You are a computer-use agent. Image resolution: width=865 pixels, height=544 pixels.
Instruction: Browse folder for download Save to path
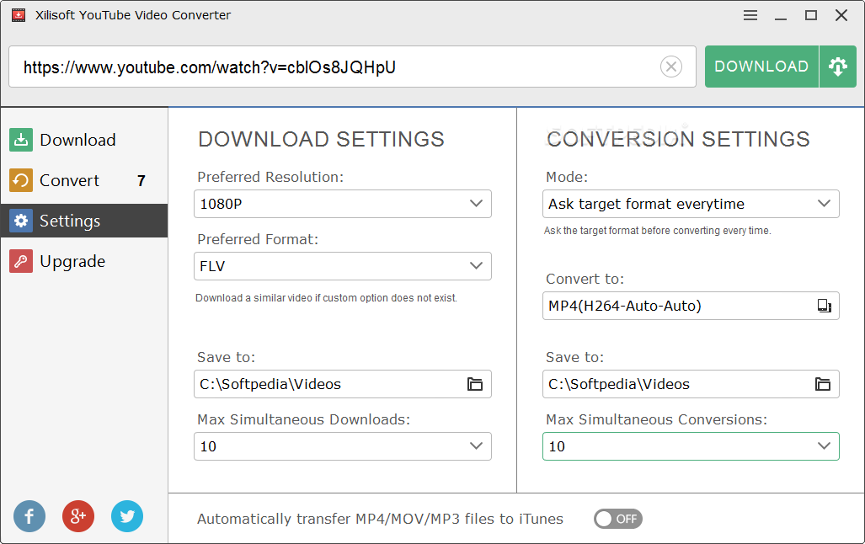pyautogui.click(x=475, y=384)
